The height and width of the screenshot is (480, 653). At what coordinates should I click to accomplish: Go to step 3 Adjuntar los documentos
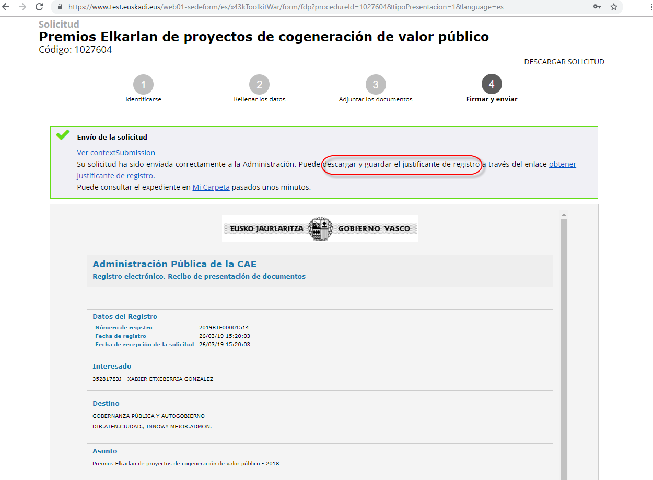coord(375,85)
